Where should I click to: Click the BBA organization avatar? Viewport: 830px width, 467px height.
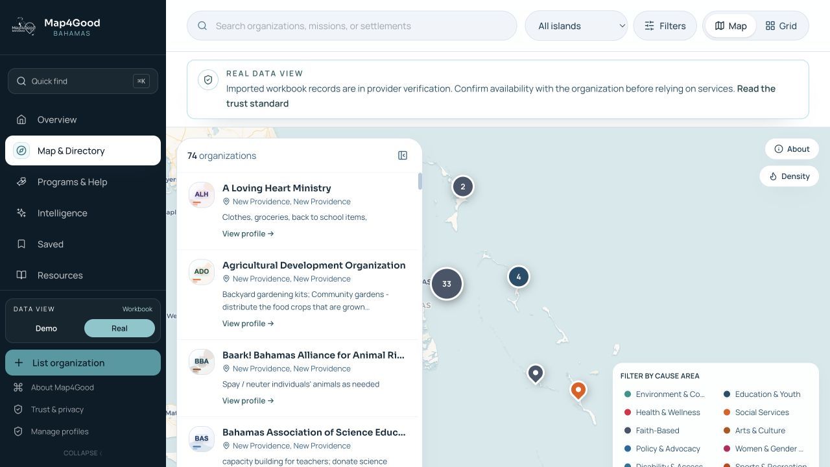pyautogui.click(x=202, y=362)
